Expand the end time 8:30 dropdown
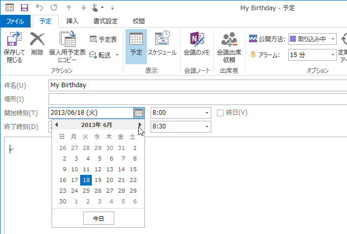The image size is (347, 234). 207,126
